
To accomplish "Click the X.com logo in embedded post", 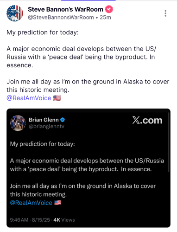I will [x=147, y=120].
